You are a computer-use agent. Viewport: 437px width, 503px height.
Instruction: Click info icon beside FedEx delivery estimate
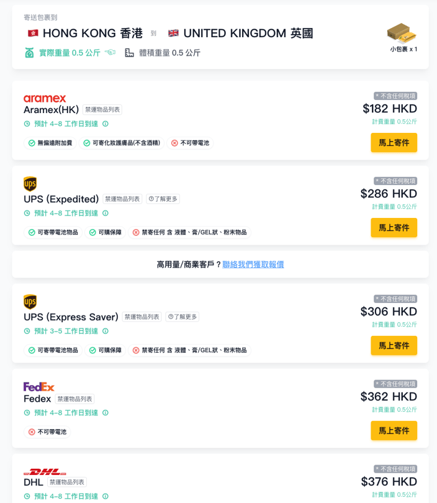coord(106,413)
